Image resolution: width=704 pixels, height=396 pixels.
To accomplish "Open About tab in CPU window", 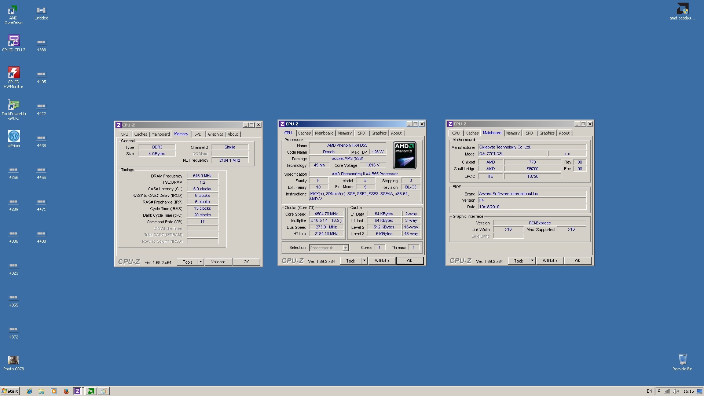I will pos(396,133).
